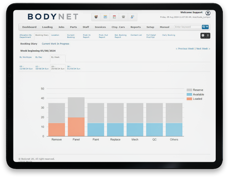Open the Full Detail Prod Rpt tab
The width and height of the screenshot is (229, 177).
[151, 36]
